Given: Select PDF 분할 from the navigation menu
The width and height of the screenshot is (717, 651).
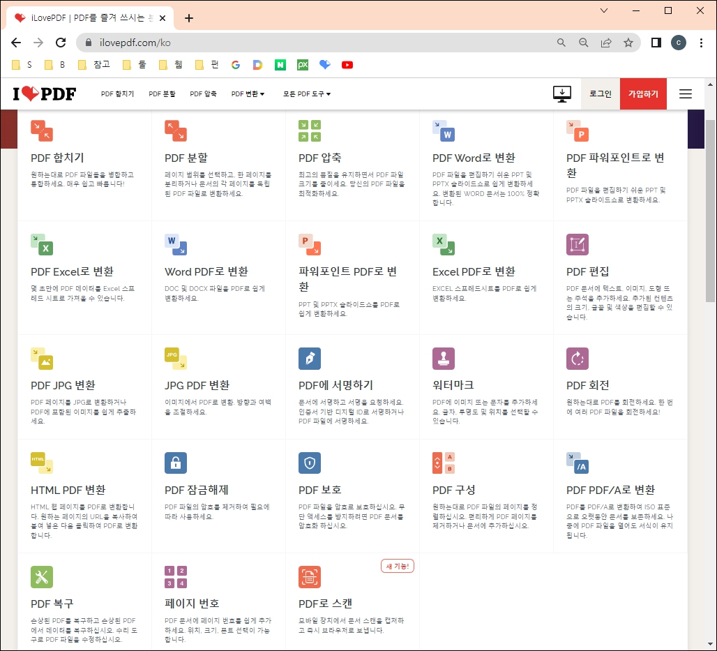Looking at the screenshot, I should click(x=162, y=93).
